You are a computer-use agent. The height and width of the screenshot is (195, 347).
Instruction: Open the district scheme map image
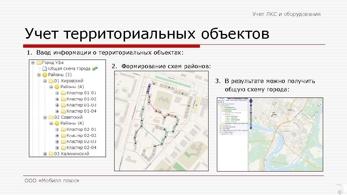click(x=161, y=121)
